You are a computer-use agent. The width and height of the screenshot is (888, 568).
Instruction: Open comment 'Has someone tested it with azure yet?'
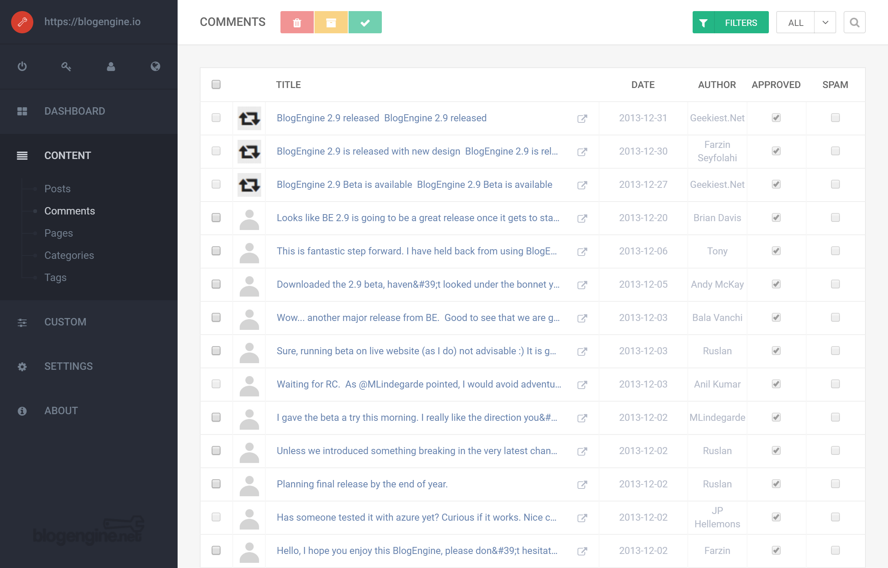point(417,517)
